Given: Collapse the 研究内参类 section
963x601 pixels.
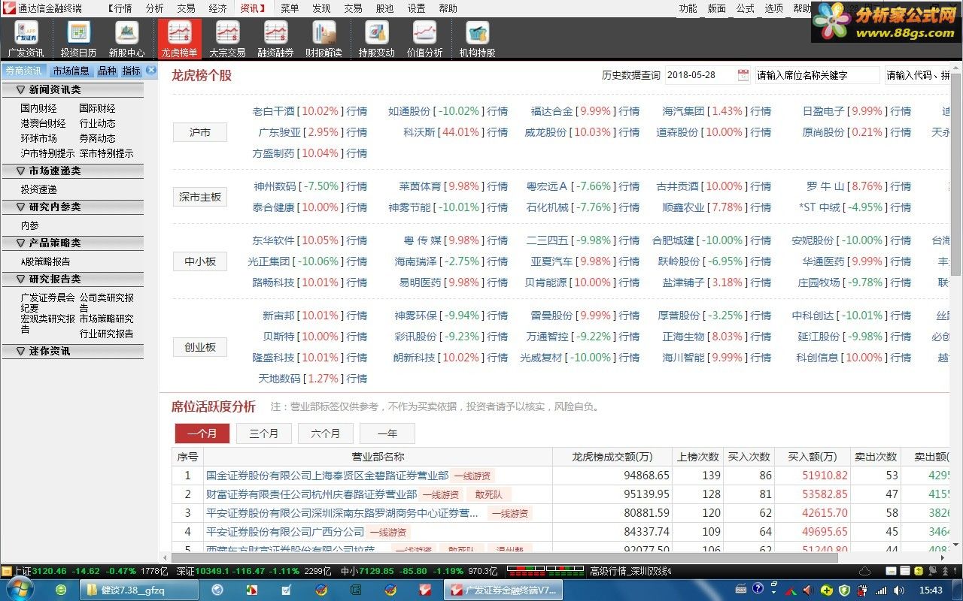Looking at the screenshot, I should point(72,207).
